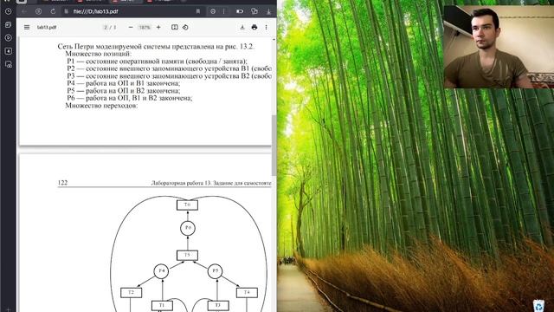Image resolution: width=554 pixels, height=312 pixels.
Task: Click the page number 122 in PDF
Action: pos(62,183)
